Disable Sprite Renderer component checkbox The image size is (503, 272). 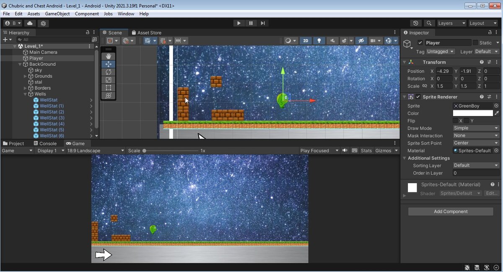[418, 97]
